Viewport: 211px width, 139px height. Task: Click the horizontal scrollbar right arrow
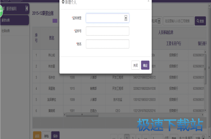pos(202,115)
